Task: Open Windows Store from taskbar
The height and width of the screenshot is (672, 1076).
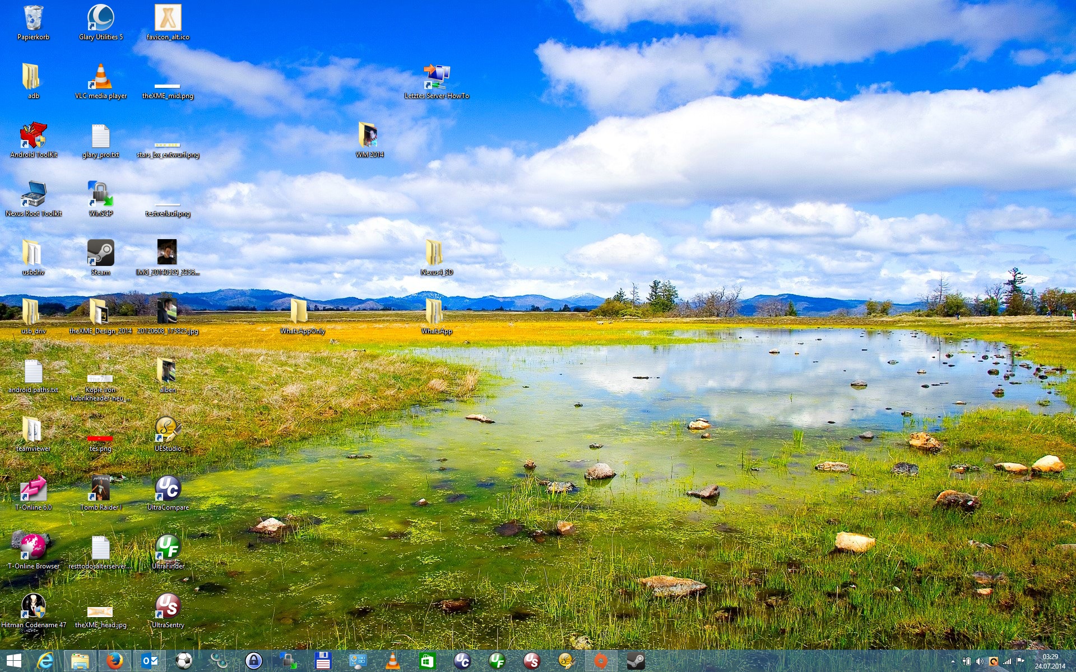Action: point(427,661)
